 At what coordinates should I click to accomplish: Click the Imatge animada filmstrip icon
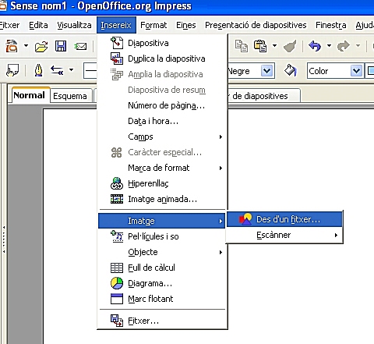[x=117, y=199]
